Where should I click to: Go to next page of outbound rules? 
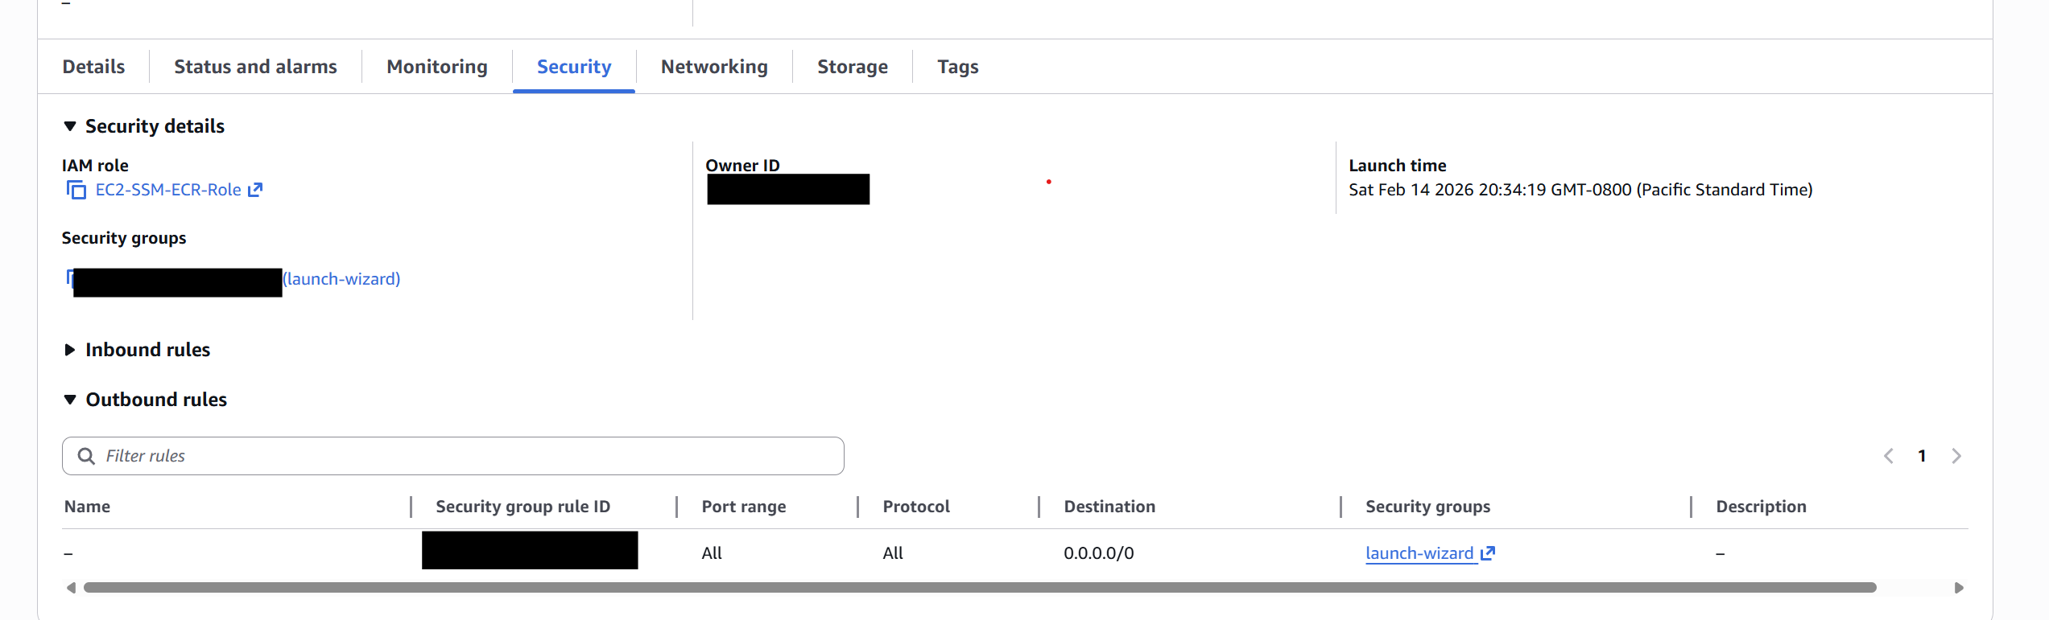pyautogui.click(x=1956, y=456)
